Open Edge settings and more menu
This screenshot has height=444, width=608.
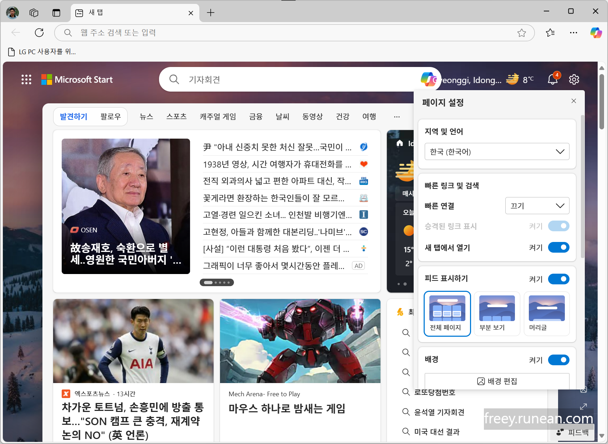pyautogui.click(x=573, y=33)
